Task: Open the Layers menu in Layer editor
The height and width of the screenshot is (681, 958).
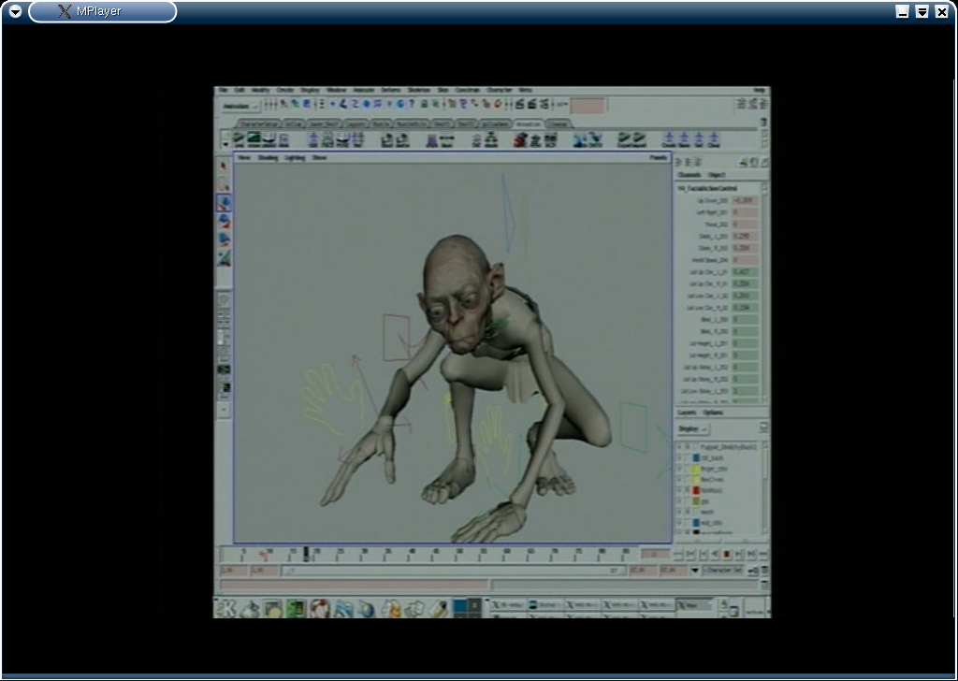Action: pyautogui.click(x=688, y=413)
